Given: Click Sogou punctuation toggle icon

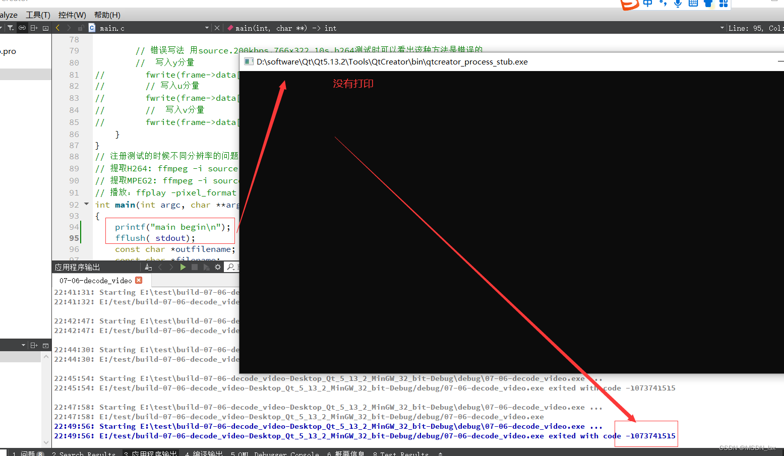Looking at the screenshot, I should 663,3.
